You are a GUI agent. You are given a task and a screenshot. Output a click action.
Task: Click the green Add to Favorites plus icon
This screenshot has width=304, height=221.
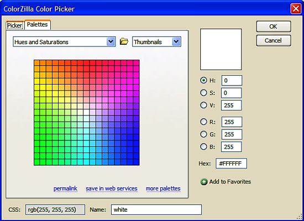tap(203, 182)
